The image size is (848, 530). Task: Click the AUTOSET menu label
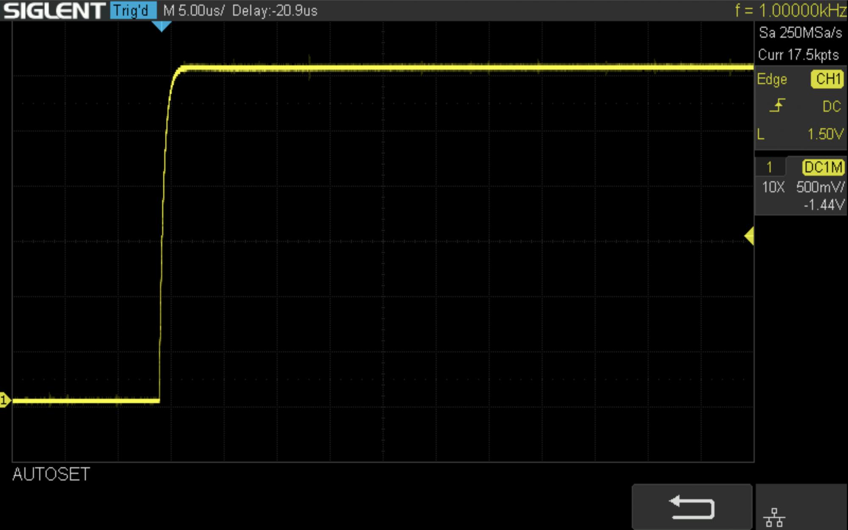click(x=51, y=474)
